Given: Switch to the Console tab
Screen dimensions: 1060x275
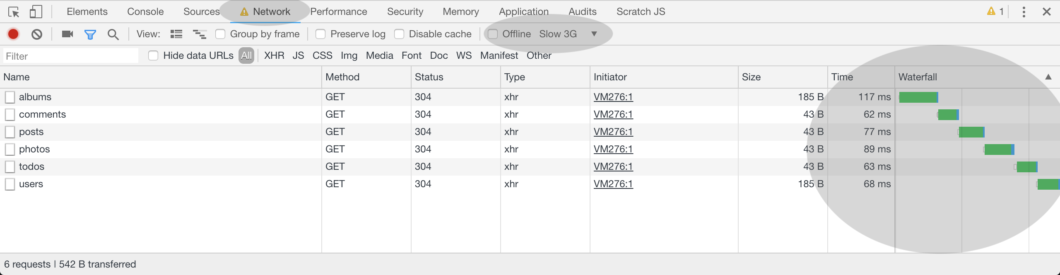Looking at the screenshot, I should 145,12.
